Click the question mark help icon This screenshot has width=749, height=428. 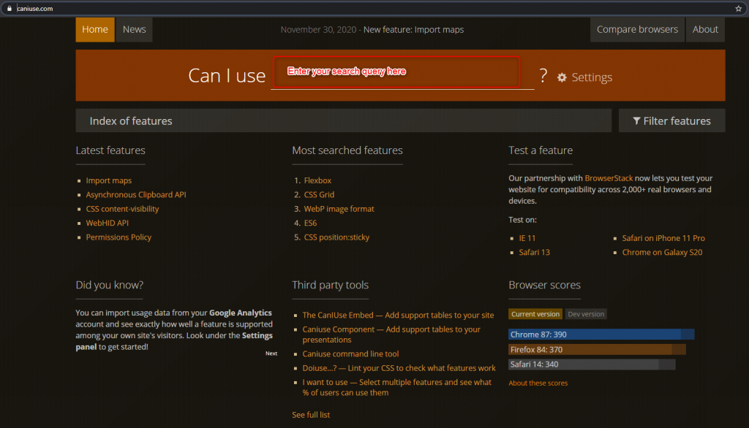pos(543,76)
